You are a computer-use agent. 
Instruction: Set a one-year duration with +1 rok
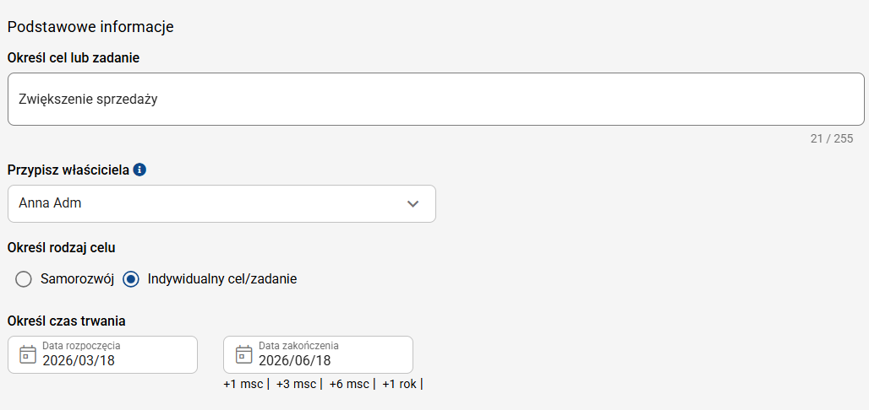click(400, 384)
